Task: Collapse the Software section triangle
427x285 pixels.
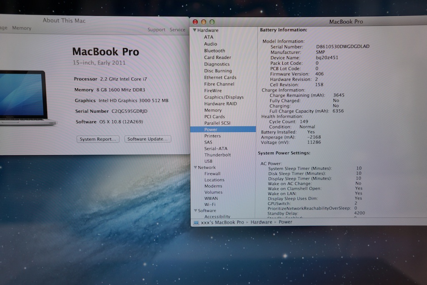Action: [x=195, y=210]
